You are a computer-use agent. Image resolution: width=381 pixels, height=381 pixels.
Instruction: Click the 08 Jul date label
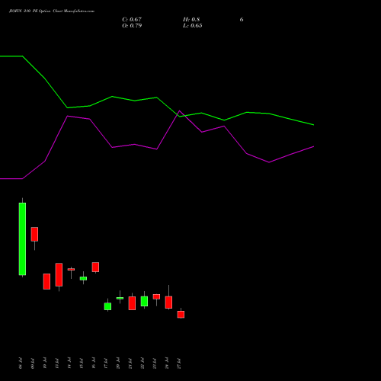click(21, 363)
